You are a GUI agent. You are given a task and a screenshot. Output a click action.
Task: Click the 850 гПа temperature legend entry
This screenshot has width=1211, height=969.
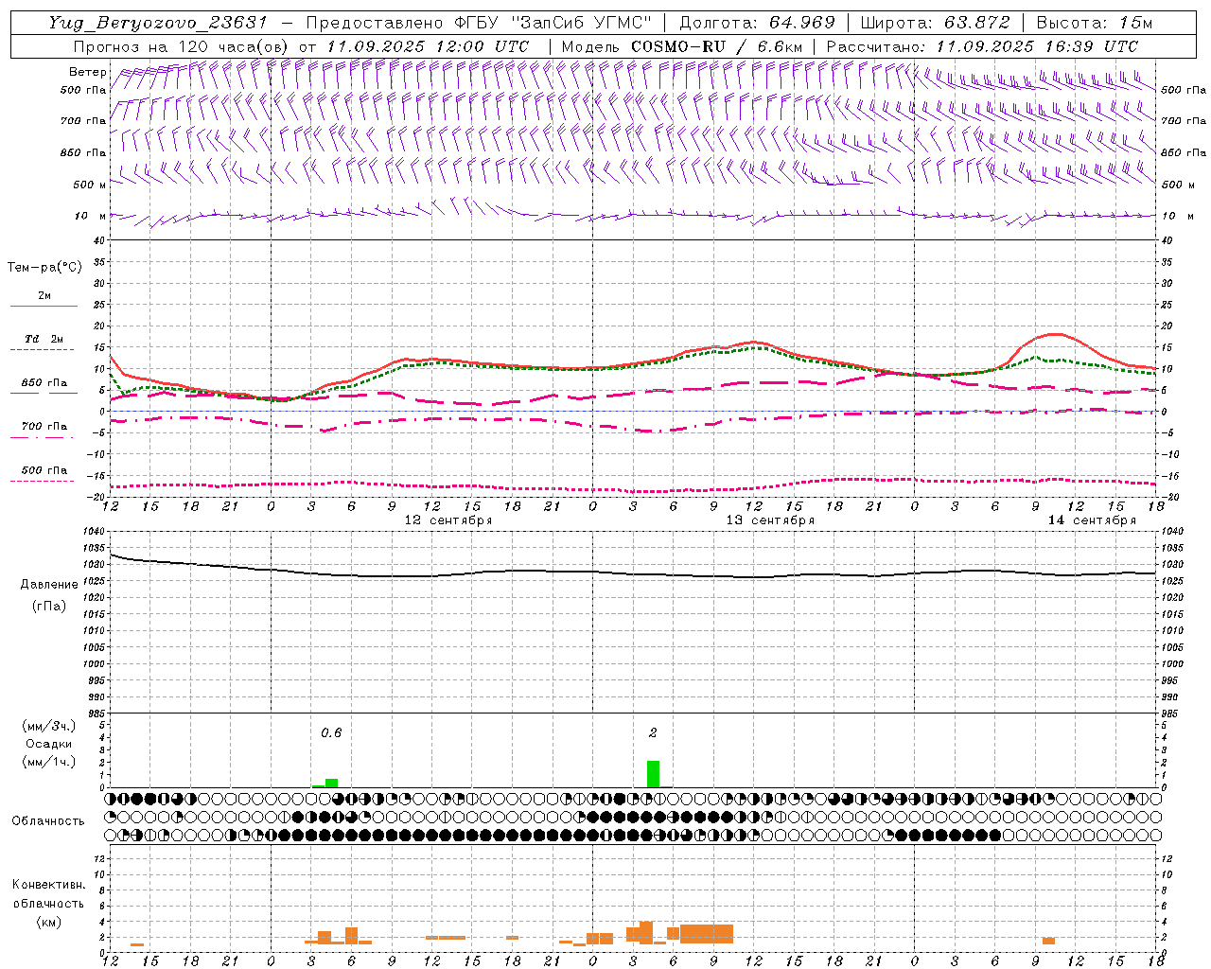[x=44, y=383]
